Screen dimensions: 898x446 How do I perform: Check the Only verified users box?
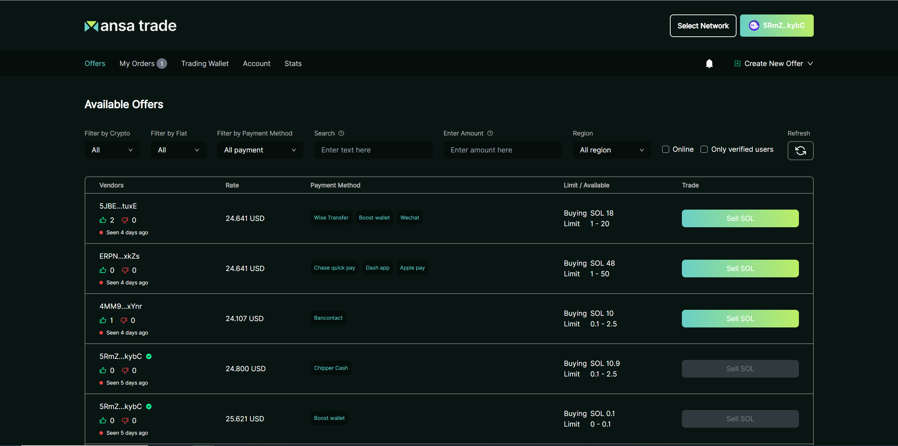coord(704,149)
